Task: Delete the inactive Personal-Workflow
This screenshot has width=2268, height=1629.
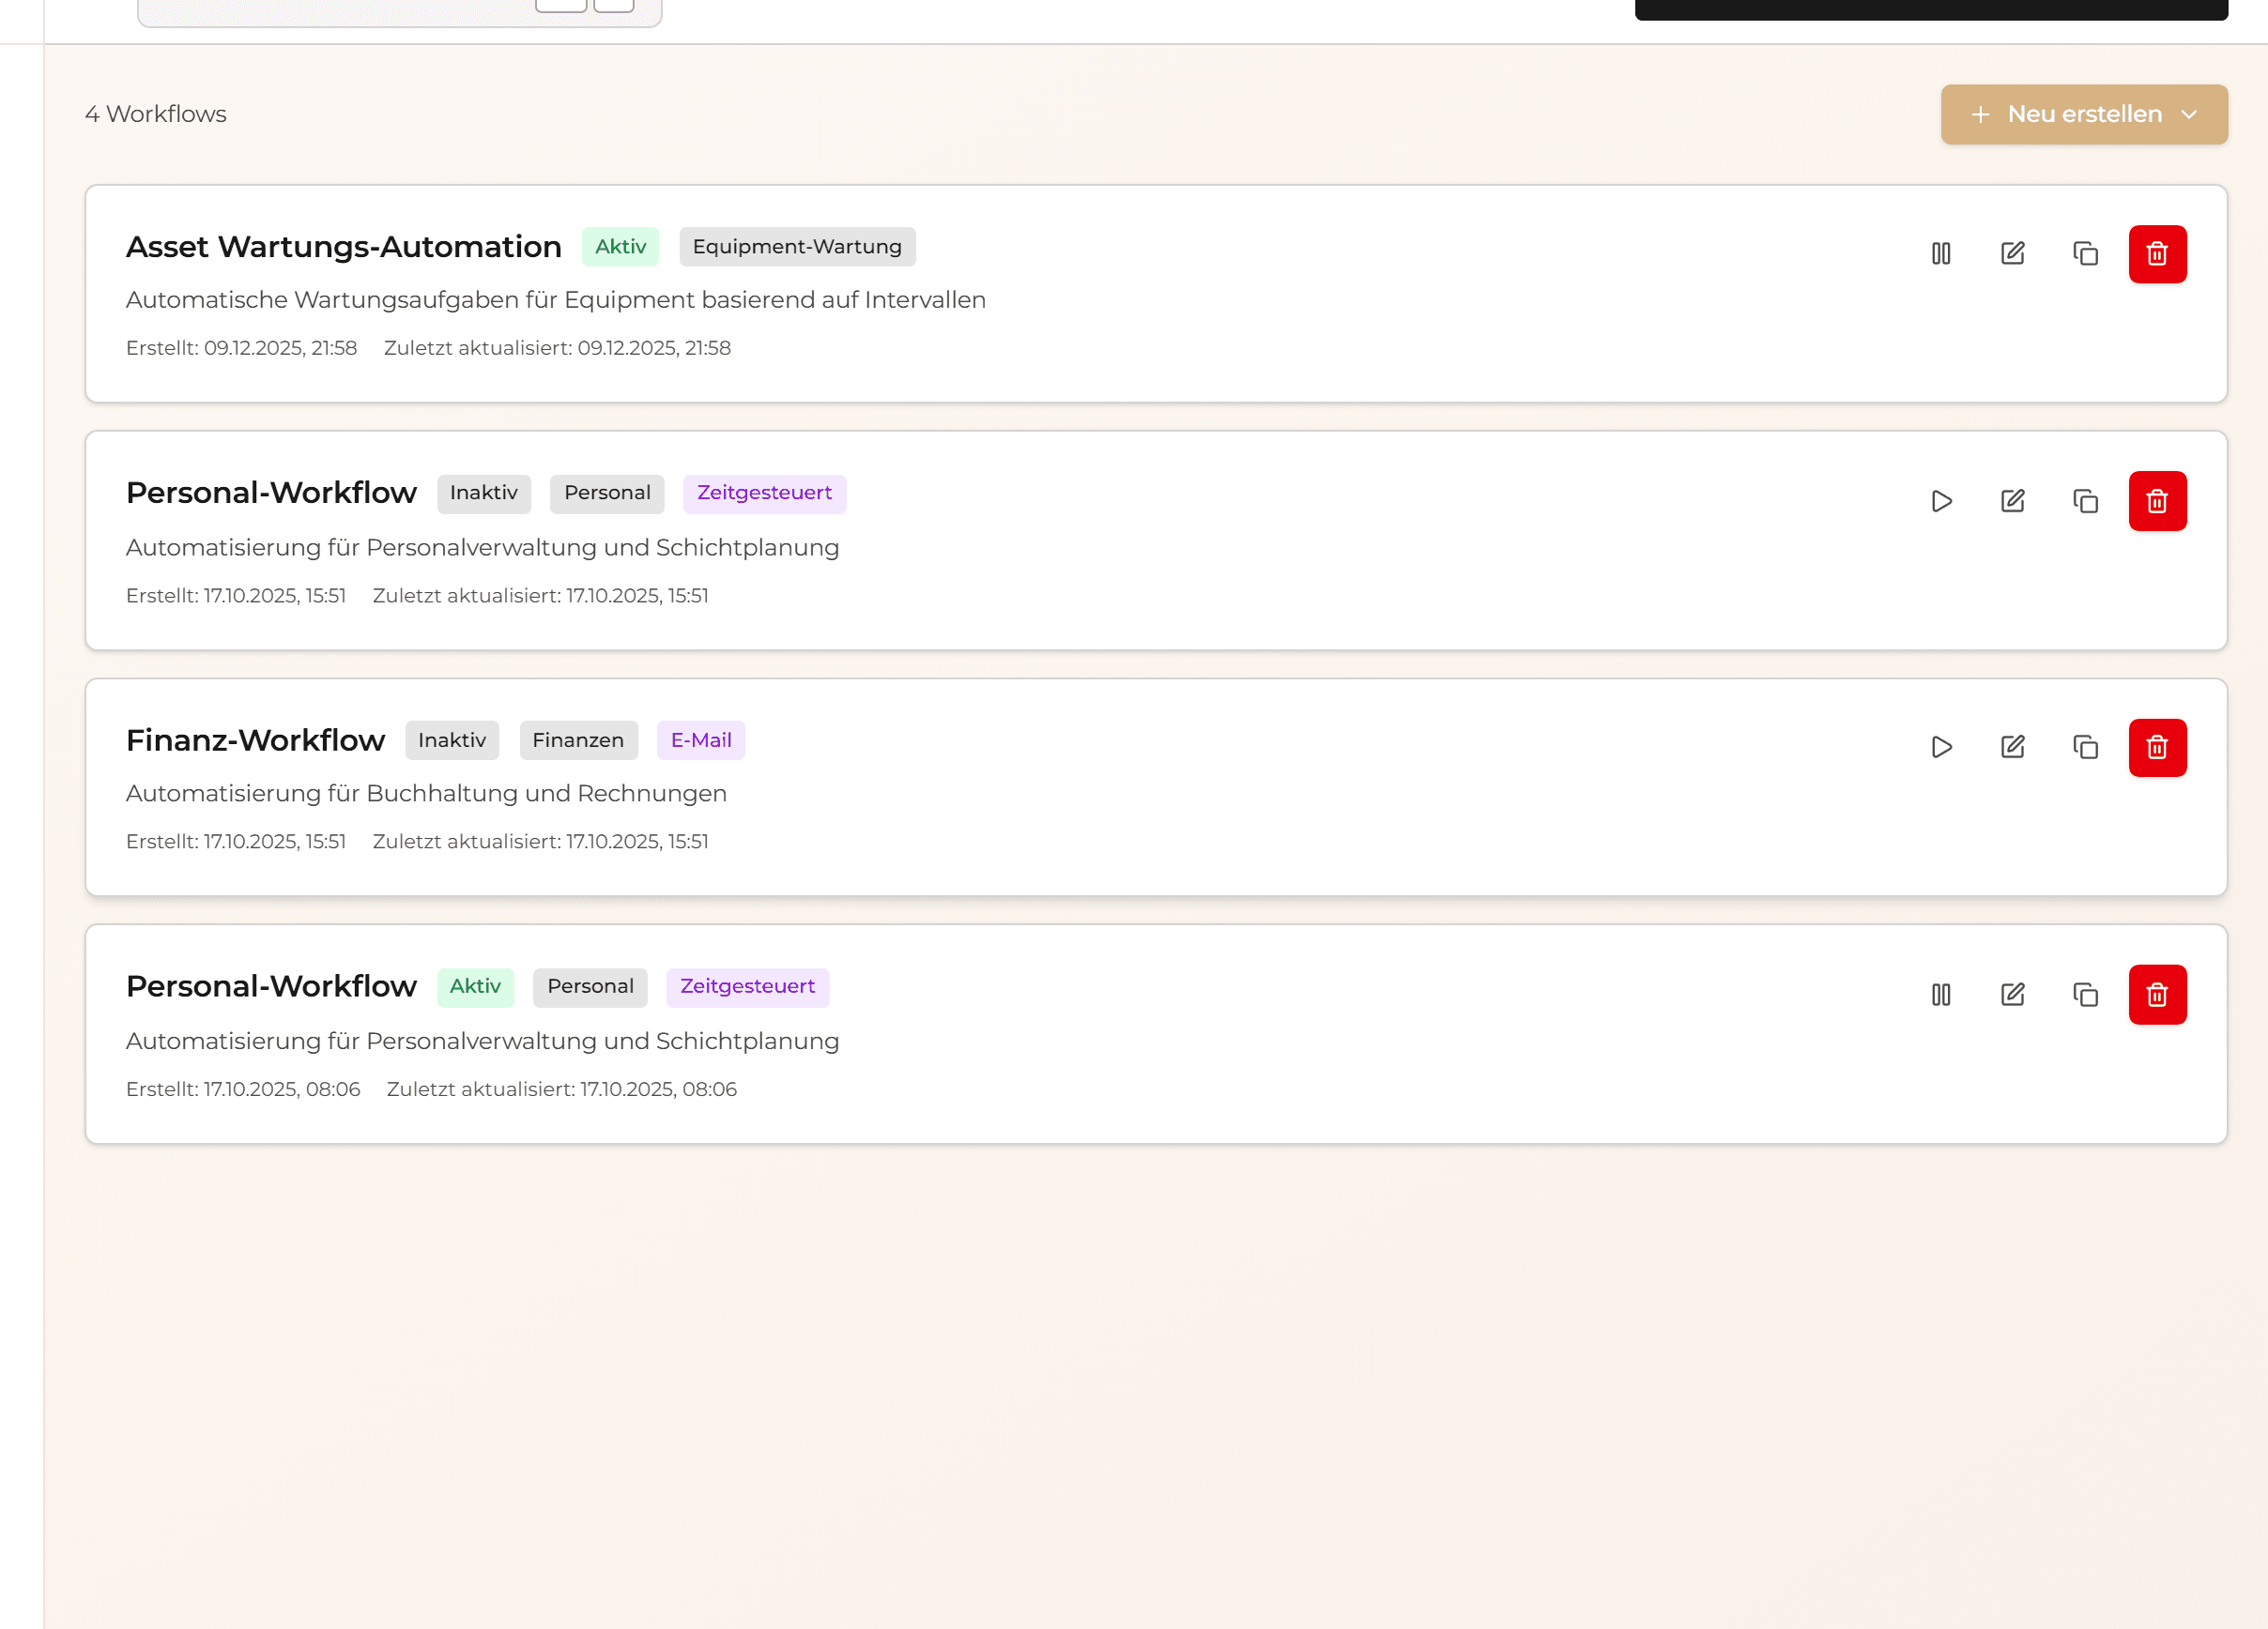Action: point(2157,501)
